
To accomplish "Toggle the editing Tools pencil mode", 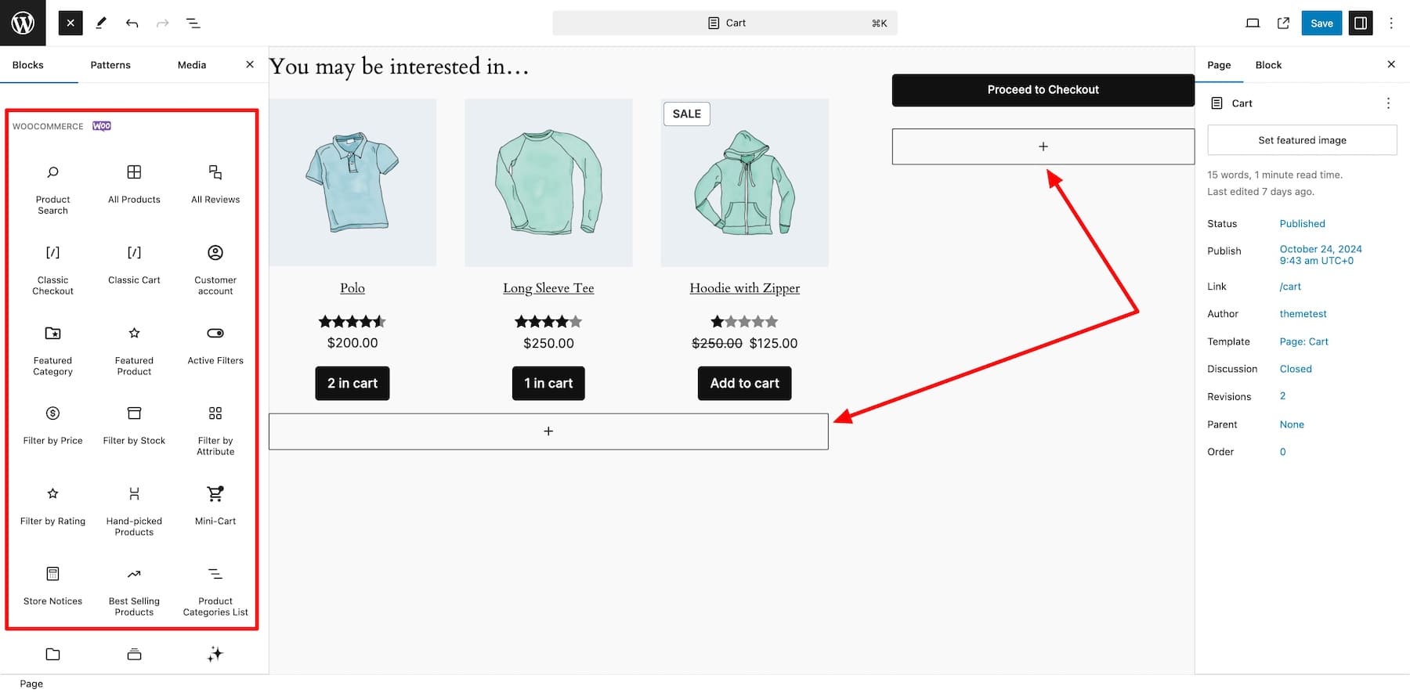I will coord(100,23).
